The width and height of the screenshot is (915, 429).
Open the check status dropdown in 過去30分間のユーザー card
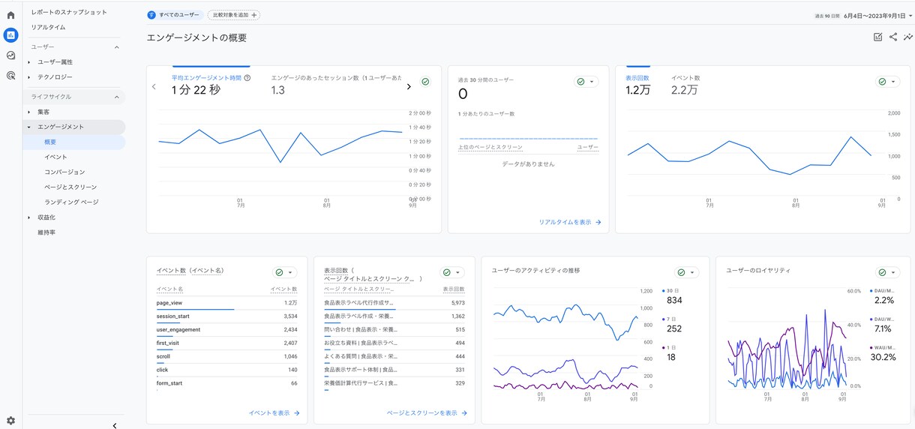[x=586, y=82]
